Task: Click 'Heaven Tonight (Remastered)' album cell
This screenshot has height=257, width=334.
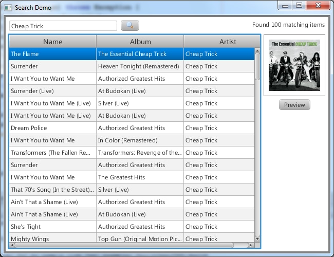Action: (x=140, y=66)
